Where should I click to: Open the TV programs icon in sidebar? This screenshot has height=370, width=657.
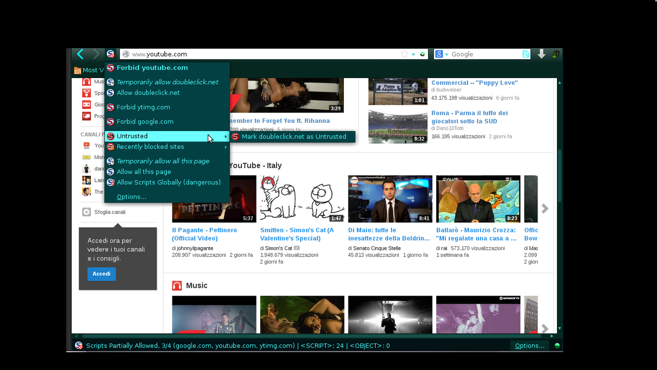(x=87, y=116)
